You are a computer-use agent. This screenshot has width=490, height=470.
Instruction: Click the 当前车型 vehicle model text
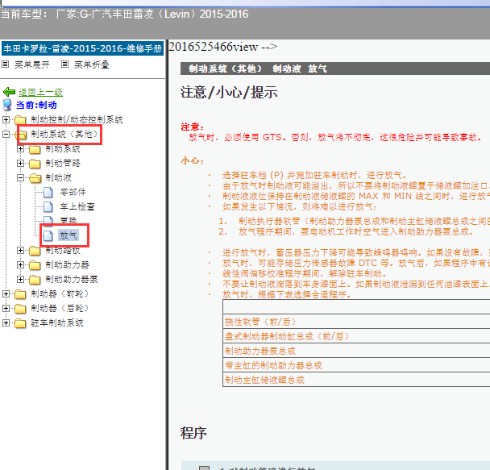coord(124,14)
